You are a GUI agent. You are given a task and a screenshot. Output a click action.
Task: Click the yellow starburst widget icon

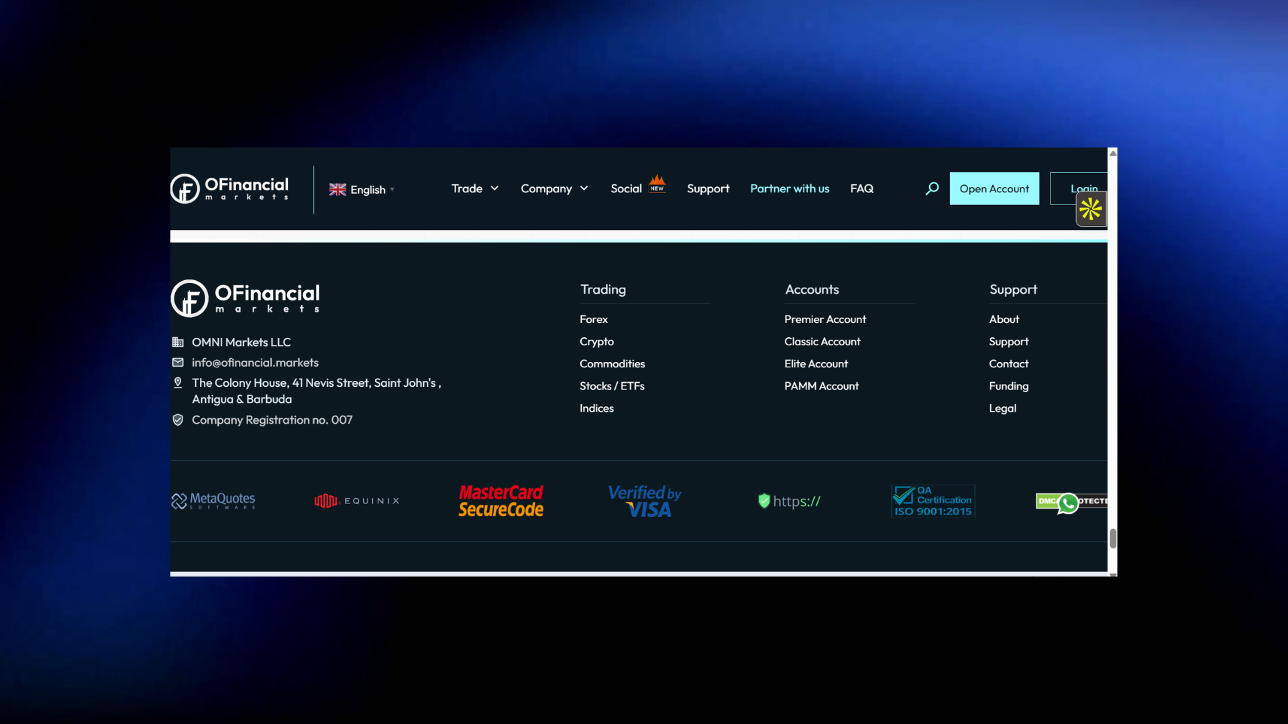1090,210
